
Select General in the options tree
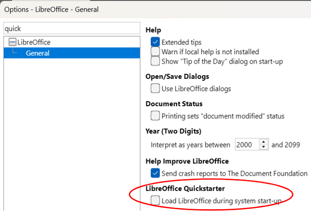pyautogui.click(x=37, y=53)
